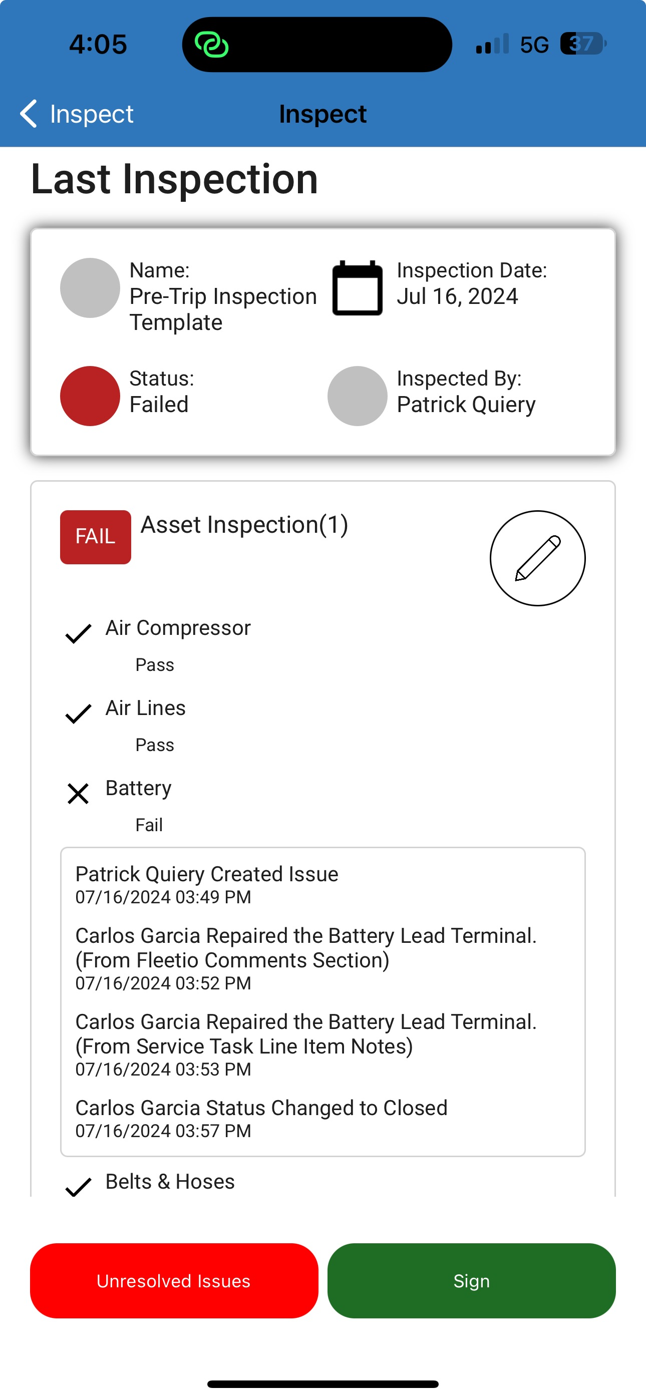Tap the gray circle next to Name
Screen dimensions: 646x1400
(90, 288)
